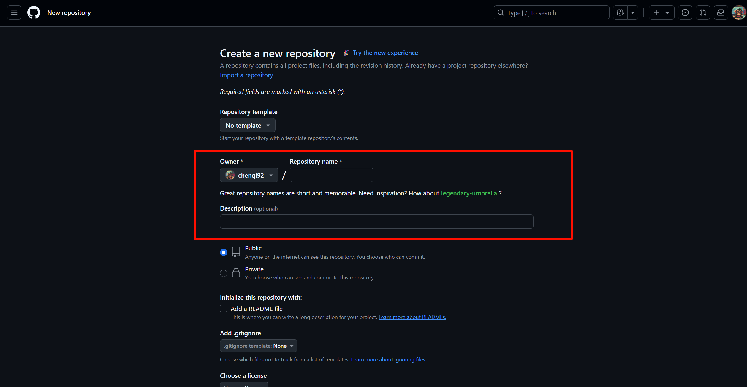Expand the No template dropdown
The image size is (747, 387).
tap(247, 125)
